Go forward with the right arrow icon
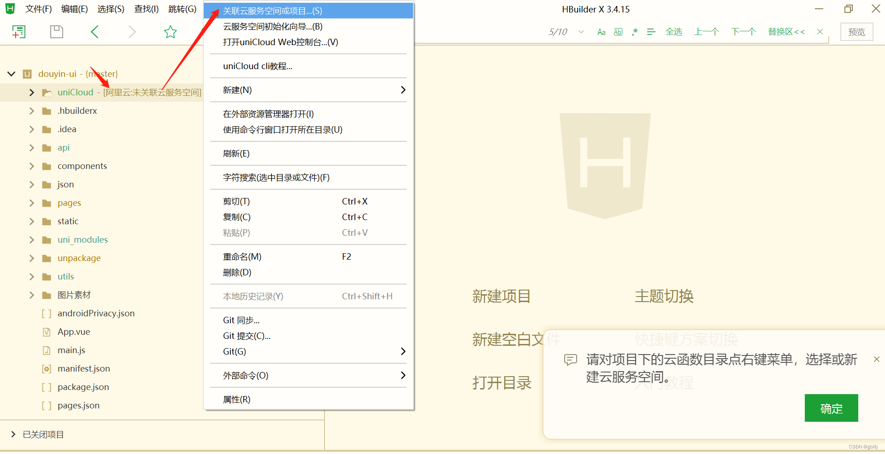Viewport: 885px width, 454px height. click(x=132, y=32)
